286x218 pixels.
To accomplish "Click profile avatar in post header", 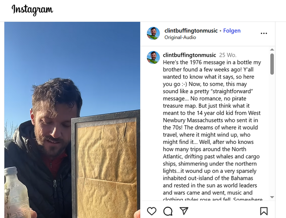I will pyautogui.click(x=153, y=34).
